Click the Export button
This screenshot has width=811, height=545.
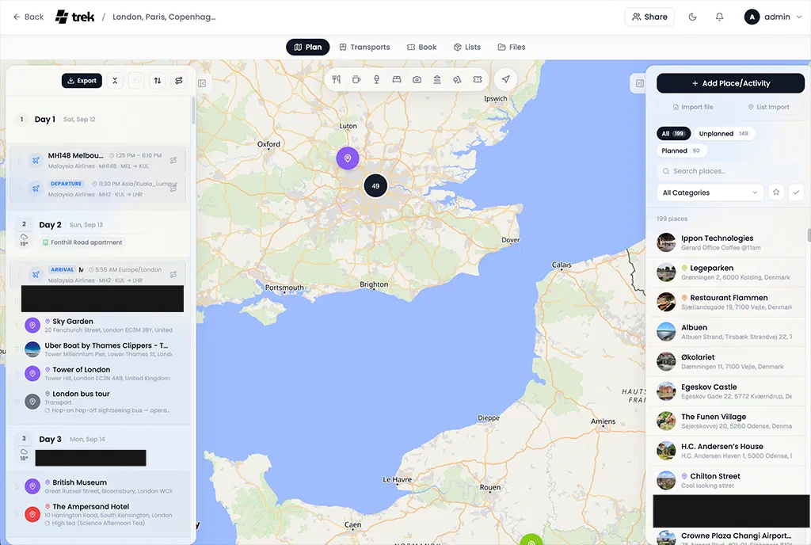[x=82, y=81]
